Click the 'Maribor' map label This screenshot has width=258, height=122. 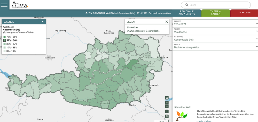133,105
